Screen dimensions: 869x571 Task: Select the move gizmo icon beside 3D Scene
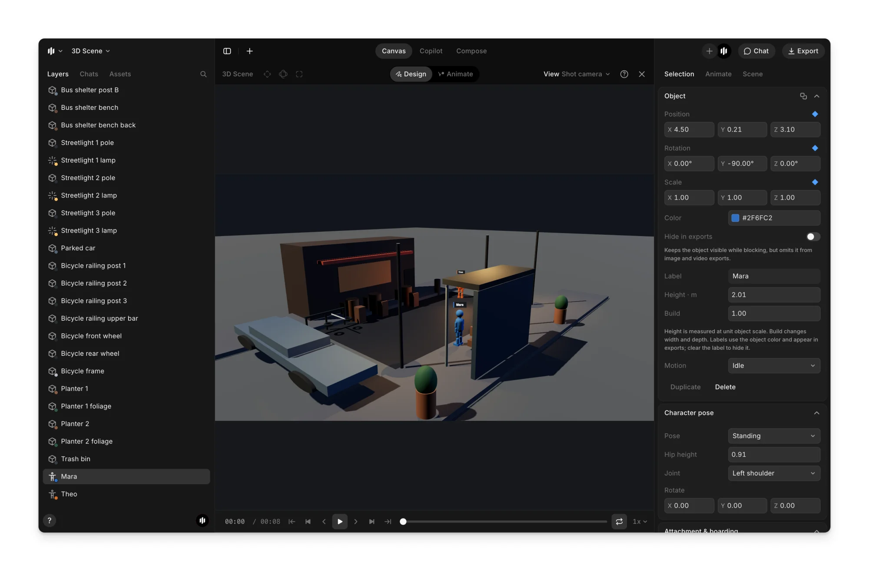pyautogui.click(x=267, y=74)
